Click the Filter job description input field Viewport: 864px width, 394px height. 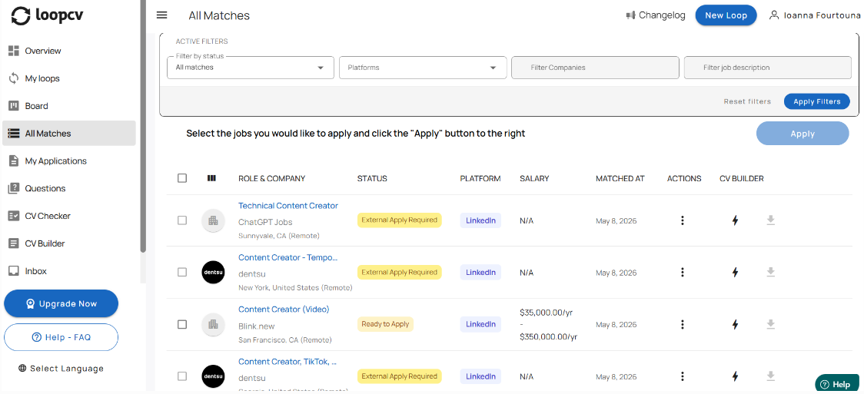(x=768, y=68)
